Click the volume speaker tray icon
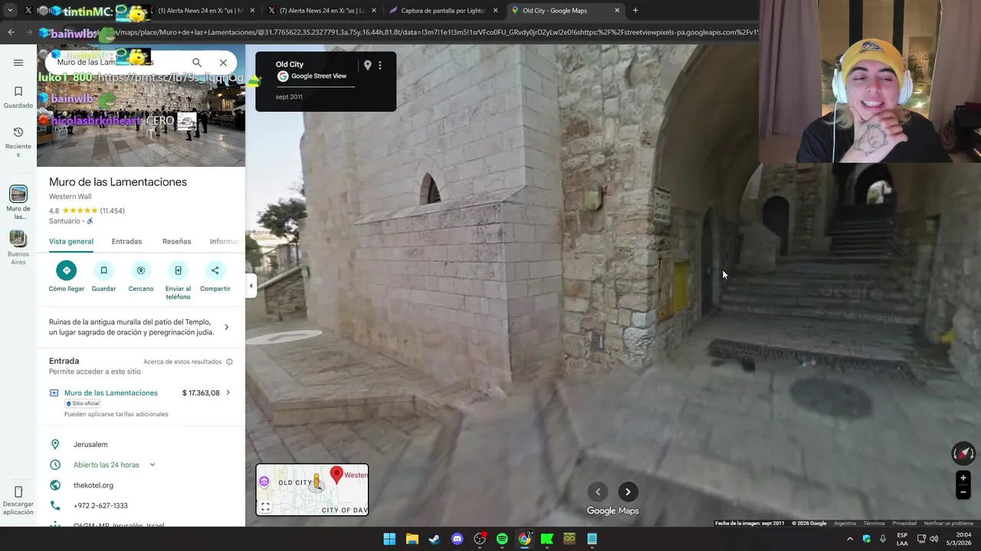Screen dimensions: 981x551 click(x=933, y=539)
